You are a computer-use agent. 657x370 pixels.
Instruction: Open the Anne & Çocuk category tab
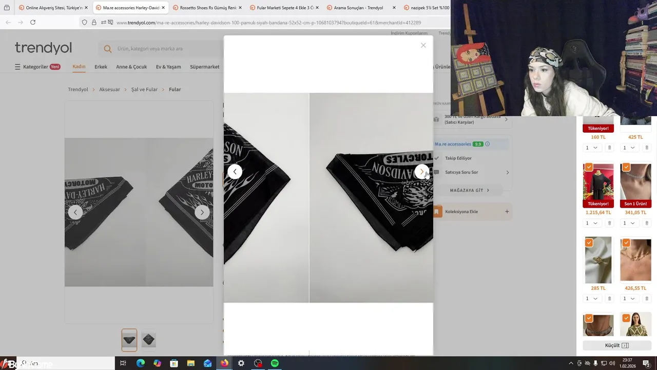(x=131, y=67)
